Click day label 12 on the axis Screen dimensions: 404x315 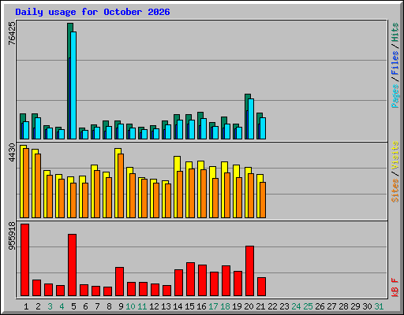(x=154, y=306)
